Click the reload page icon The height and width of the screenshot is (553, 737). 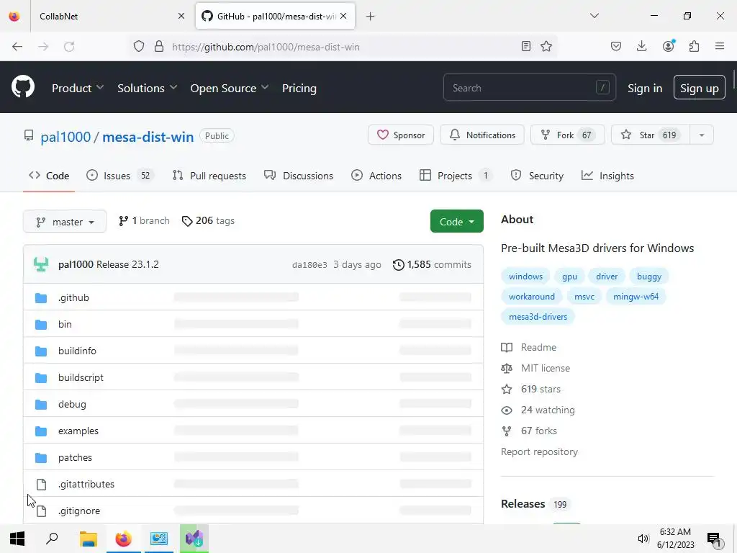click(69, 47)
